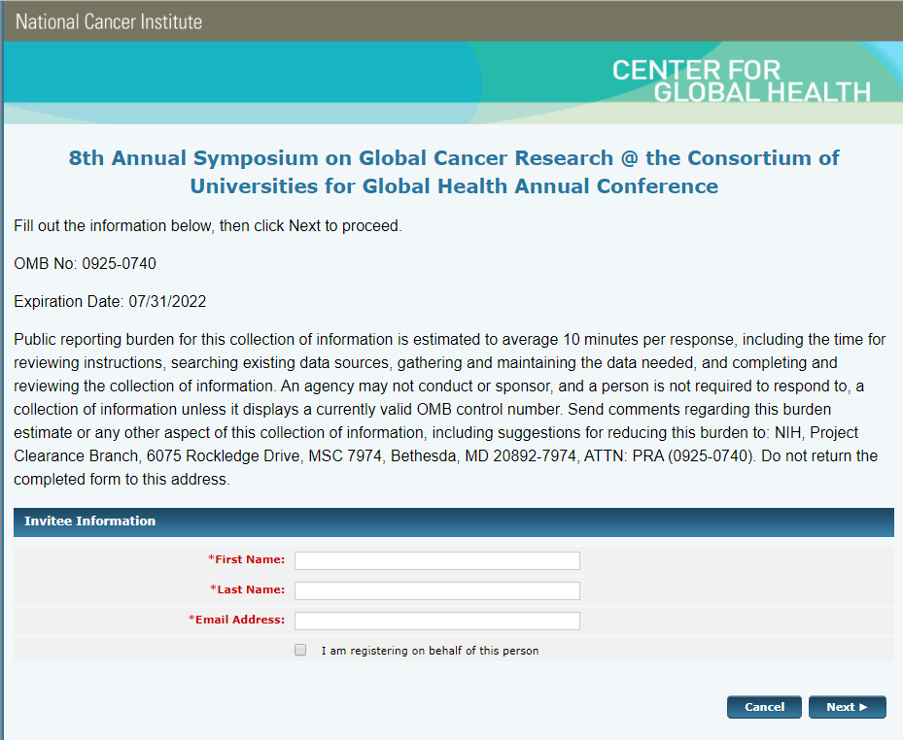Click the Expiration Date 07/31/2022 text
Image resolution: width=903 pixels, height=740 pixels.
click(x=110, y=302)
